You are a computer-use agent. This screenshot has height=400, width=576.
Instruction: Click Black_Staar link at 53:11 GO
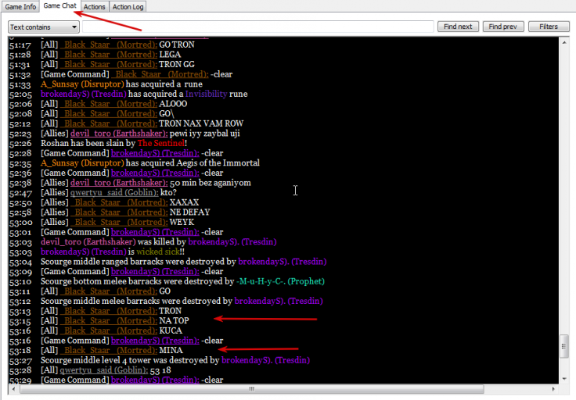click(x=108, y=291)
